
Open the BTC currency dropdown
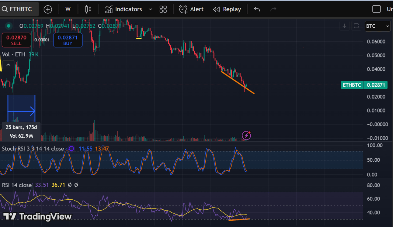click(377, 26)
